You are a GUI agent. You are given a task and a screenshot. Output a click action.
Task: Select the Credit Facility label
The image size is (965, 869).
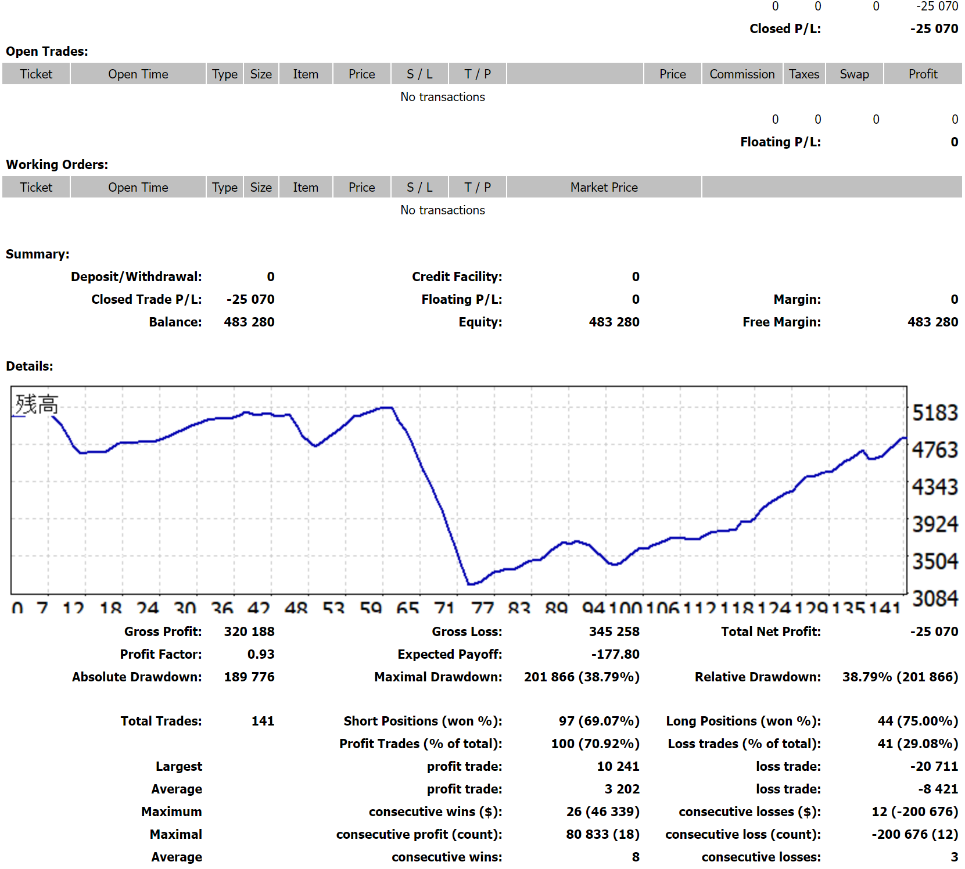click(x=457, y=276)
